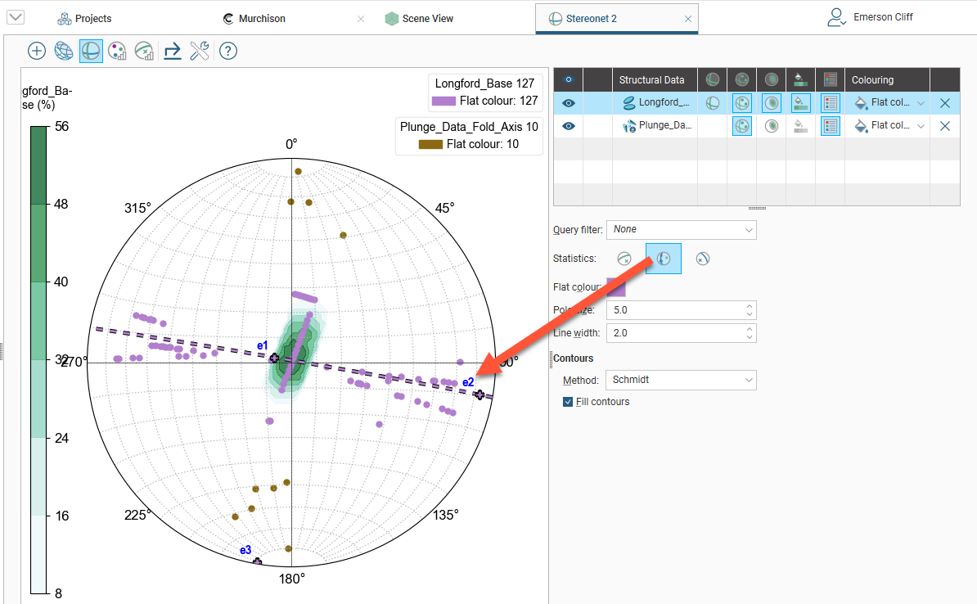This screenshot has height=604, width=977.
Task: Click the greyed colour scale icon in Plunge_Da row
Action: tap(801, 126)
